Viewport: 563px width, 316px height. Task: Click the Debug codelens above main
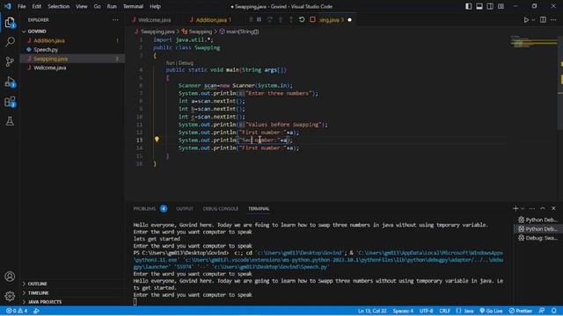(186, 63)
